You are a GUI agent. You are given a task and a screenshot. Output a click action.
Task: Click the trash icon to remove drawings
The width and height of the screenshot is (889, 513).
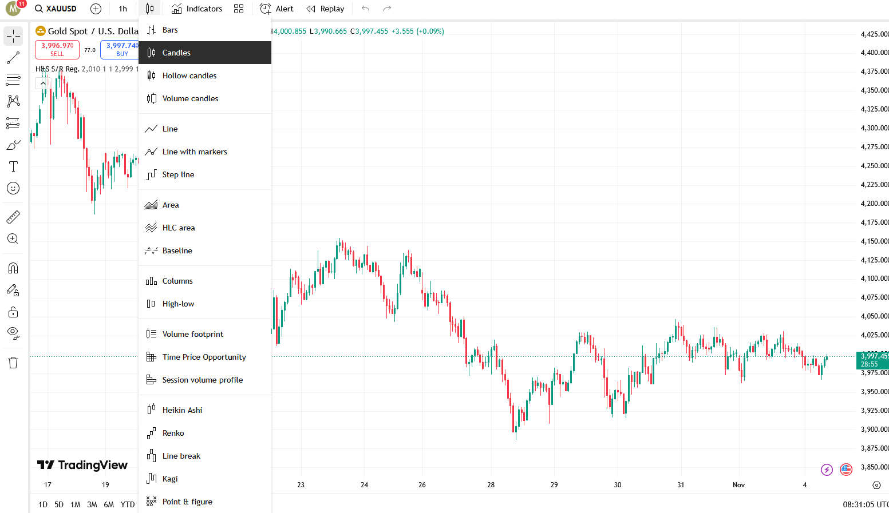coord(13,363)
